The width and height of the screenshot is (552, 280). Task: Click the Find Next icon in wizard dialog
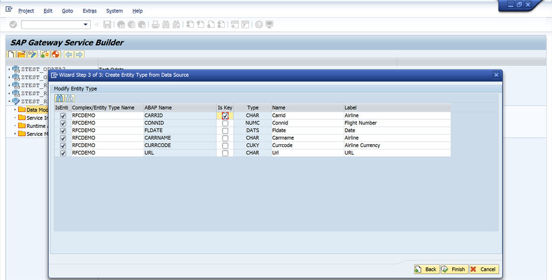point(70,98)
